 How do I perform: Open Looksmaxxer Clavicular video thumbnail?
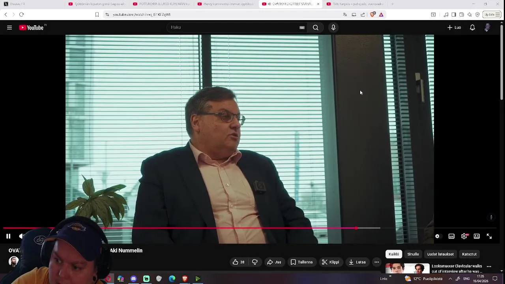(x=408, y=268)
